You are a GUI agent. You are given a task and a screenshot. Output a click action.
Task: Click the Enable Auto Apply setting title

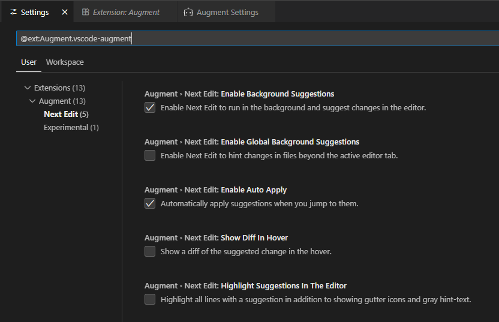pos(254,190)
